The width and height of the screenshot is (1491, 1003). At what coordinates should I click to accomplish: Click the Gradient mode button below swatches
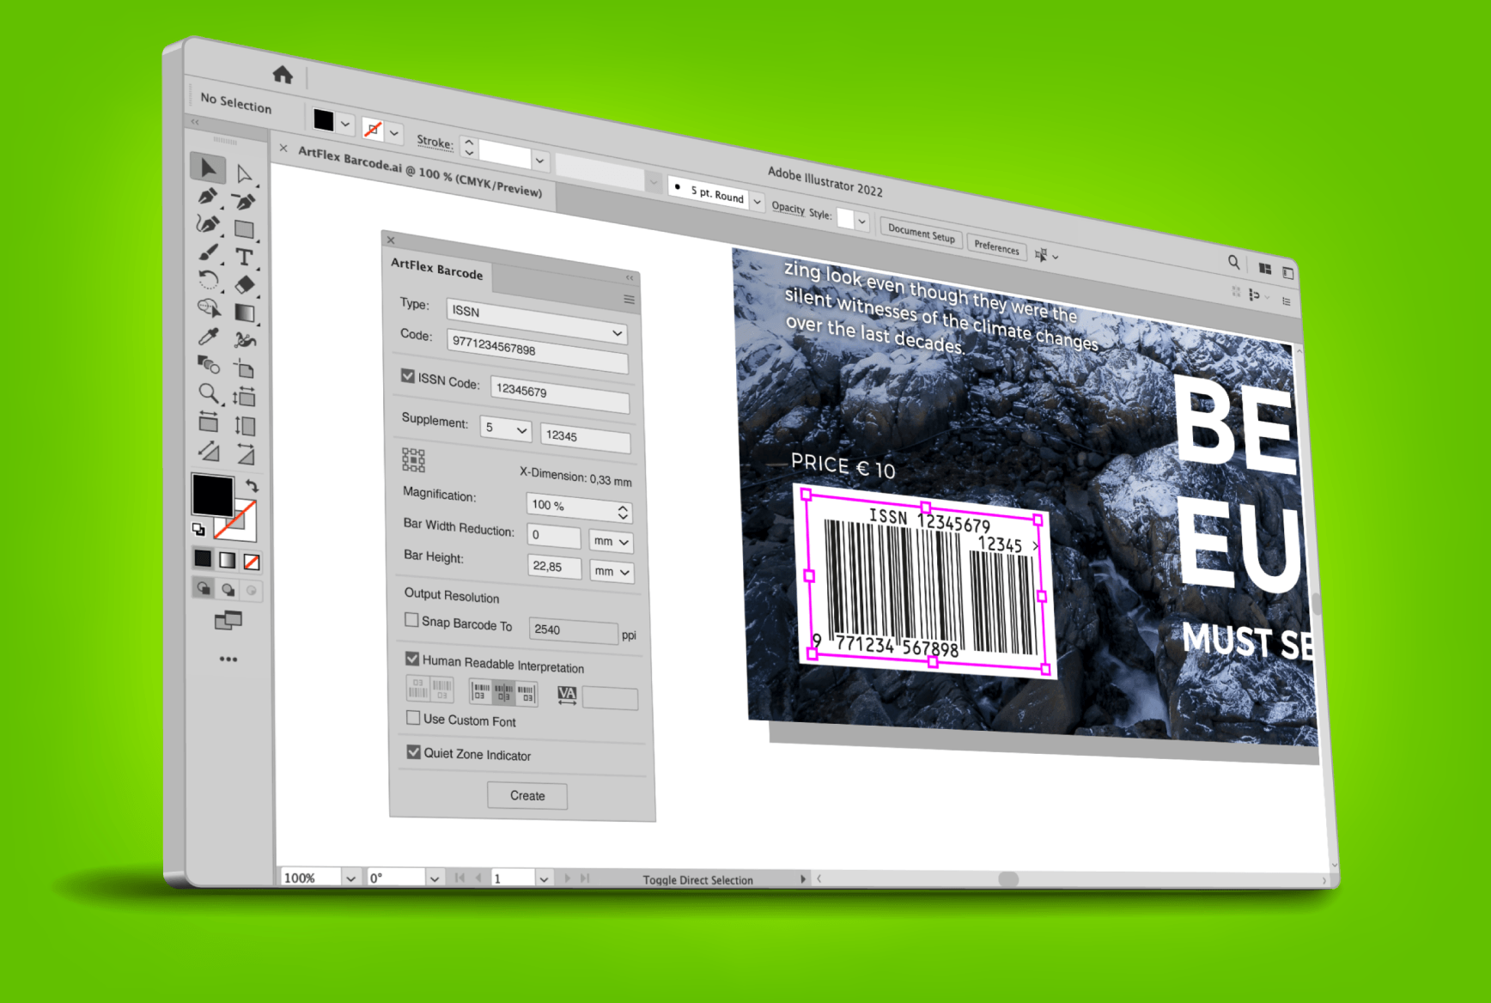[x=227, y=560]
